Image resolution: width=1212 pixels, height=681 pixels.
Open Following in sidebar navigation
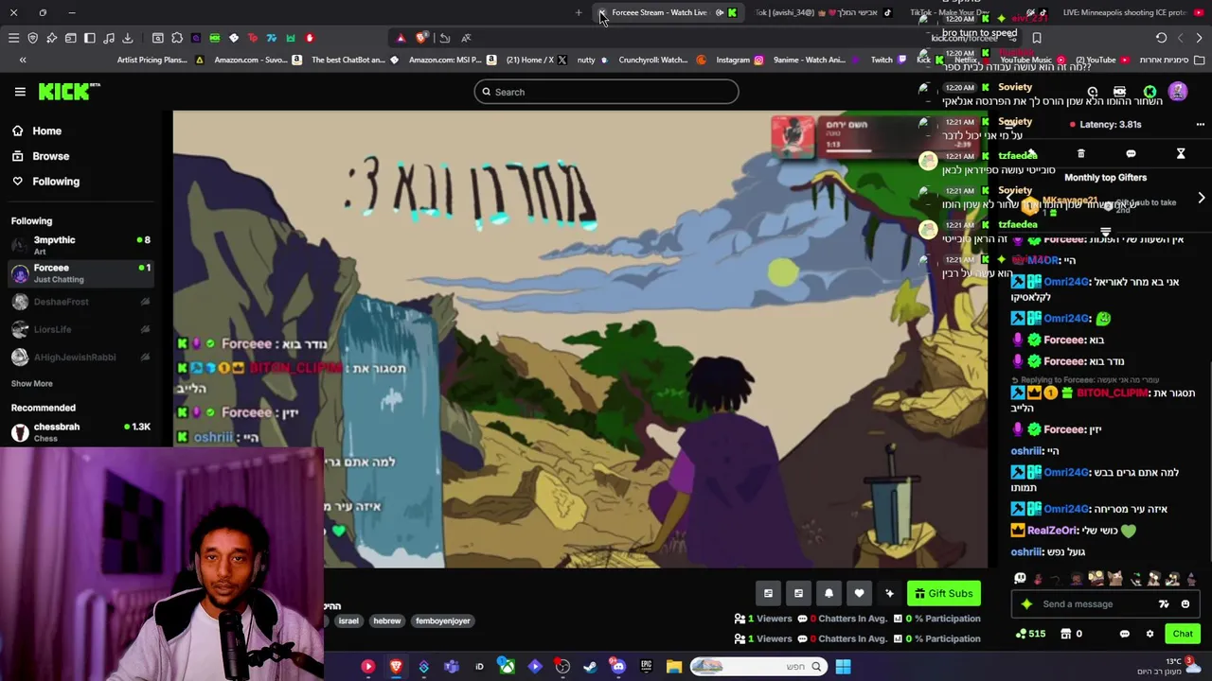(56, 181)
